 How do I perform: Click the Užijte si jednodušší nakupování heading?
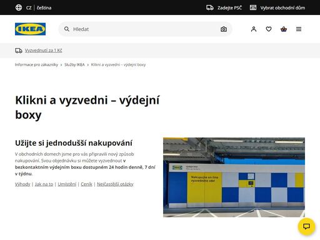click(74, 143)
